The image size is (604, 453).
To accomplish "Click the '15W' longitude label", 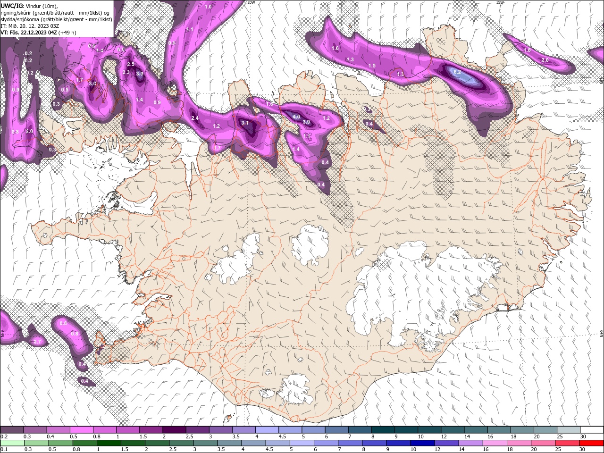I will coord(500,2).
